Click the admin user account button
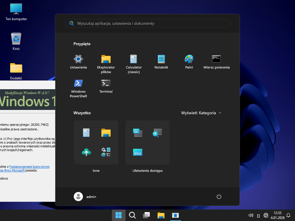295x221 pixels. [85, 197]
